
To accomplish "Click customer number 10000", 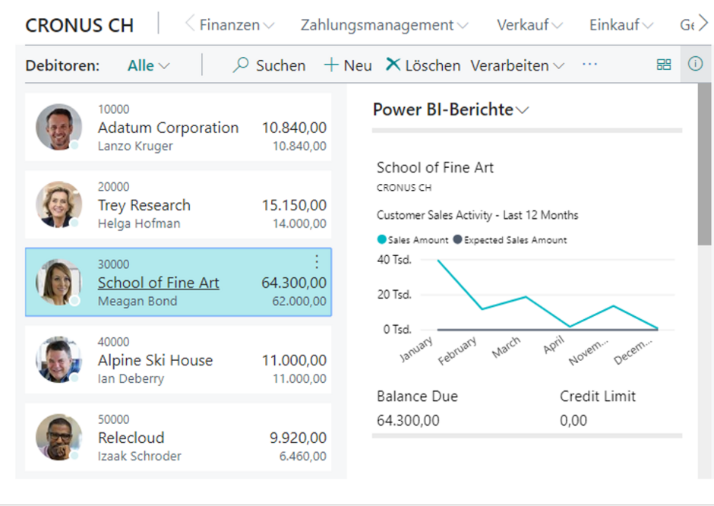I will 113,109.
